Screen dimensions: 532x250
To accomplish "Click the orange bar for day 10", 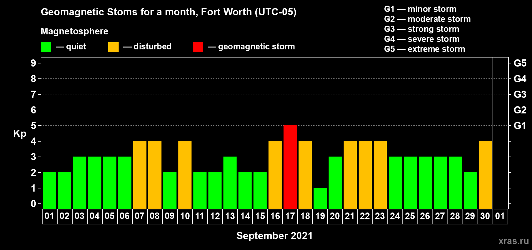I will 185,175.
